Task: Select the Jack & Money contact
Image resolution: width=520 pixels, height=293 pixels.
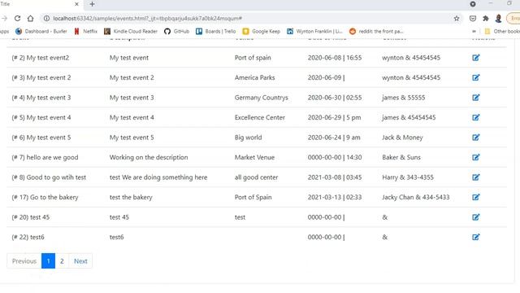Action: point(402,138)
